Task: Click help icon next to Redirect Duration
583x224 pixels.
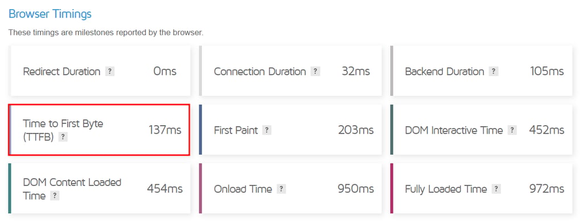Action: (110, 71)
